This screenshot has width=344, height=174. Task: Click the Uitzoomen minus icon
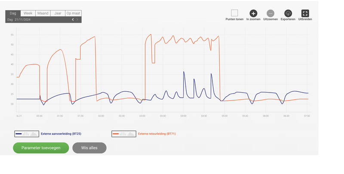[270, 13]
